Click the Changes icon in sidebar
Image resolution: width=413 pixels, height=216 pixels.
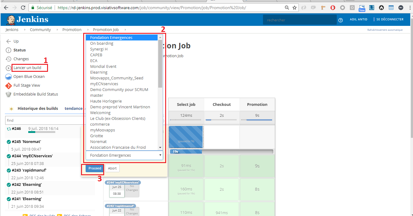(9, 59)
